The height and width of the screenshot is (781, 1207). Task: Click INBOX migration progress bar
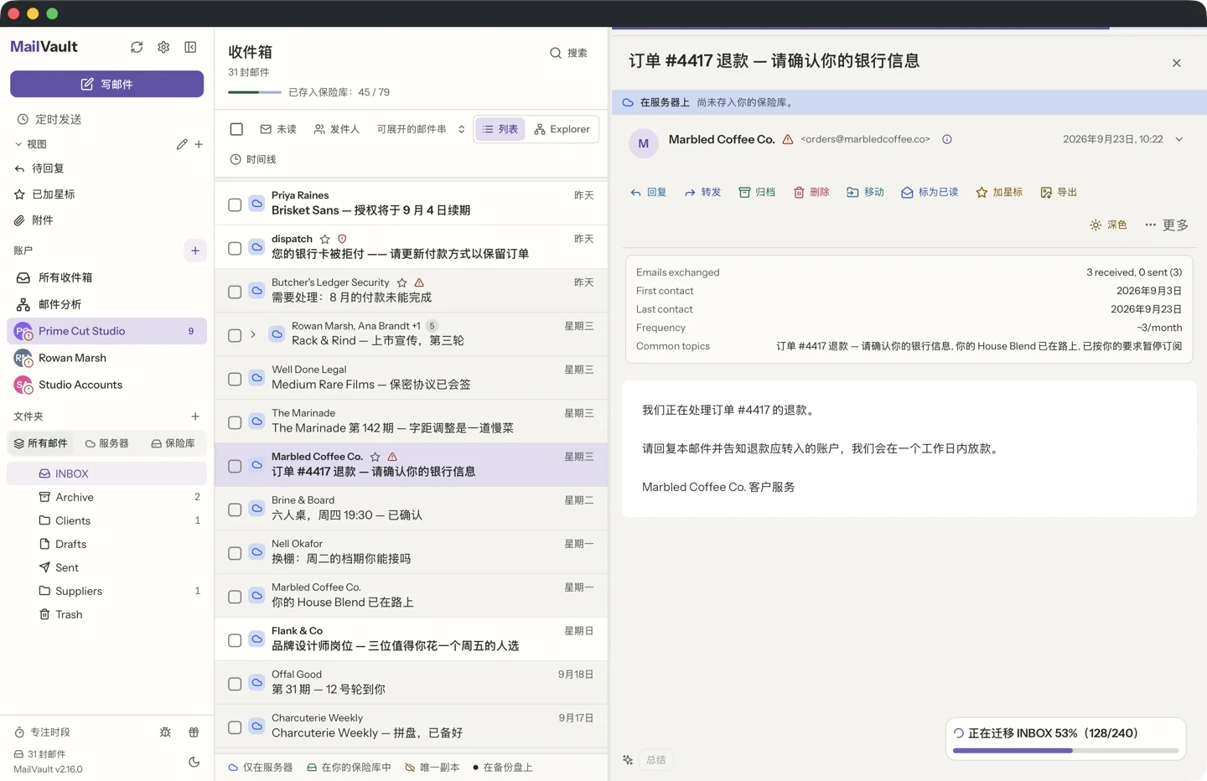click(1066, 750)
